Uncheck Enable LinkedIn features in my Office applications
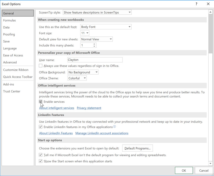The height and width of the screenshot is (176, 214). click(x=41, y=127)
